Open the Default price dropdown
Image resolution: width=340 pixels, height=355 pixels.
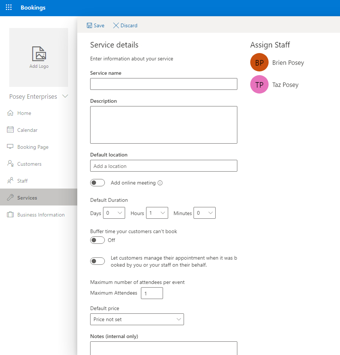point(137,319)
